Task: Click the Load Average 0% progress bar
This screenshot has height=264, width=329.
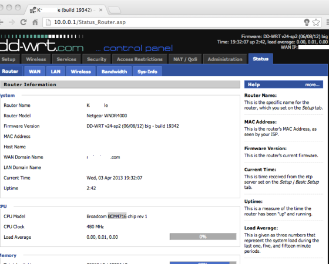Action: click(203, 237)
